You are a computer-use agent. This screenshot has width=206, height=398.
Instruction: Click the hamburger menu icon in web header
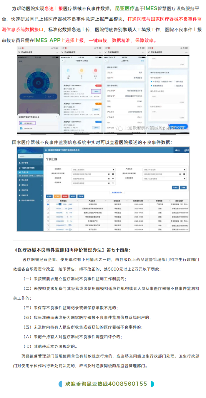[x=46, y=150]
